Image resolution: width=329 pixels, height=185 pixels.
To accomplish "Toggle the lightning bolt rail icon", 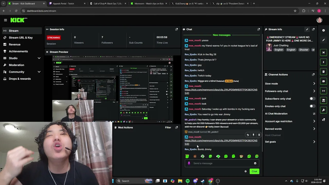I will tap(324, 62).
